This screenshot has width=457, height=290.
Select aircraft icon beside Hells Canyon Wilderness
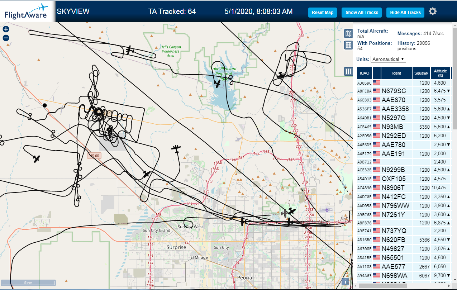pyautogui.click(x=130, y=50)
